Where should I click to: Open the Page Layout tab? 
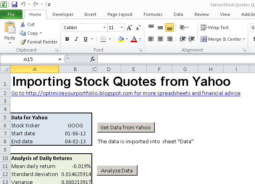click(120, 14)
